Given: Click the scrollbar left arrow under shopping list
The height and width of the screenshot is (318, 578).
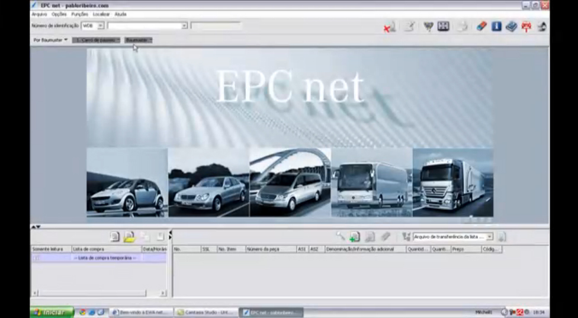Looking at the screenshot, I should click(x=35, y=293).
